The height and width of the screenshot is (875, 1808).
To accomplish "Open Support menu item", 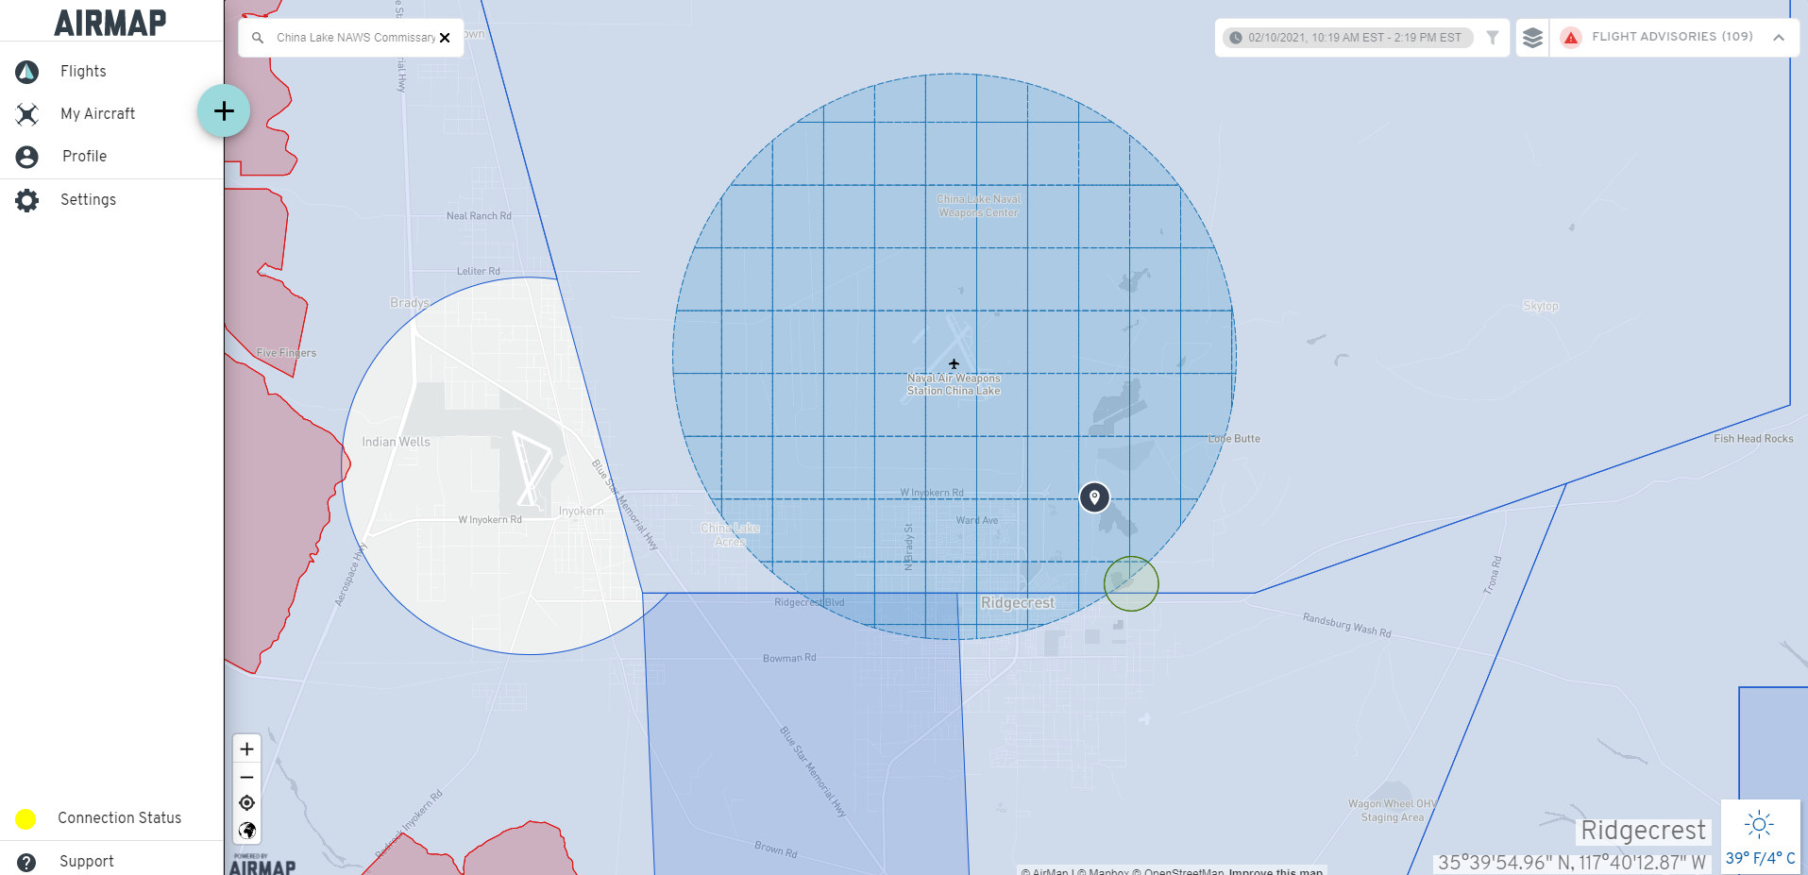I will click(86, 862).
